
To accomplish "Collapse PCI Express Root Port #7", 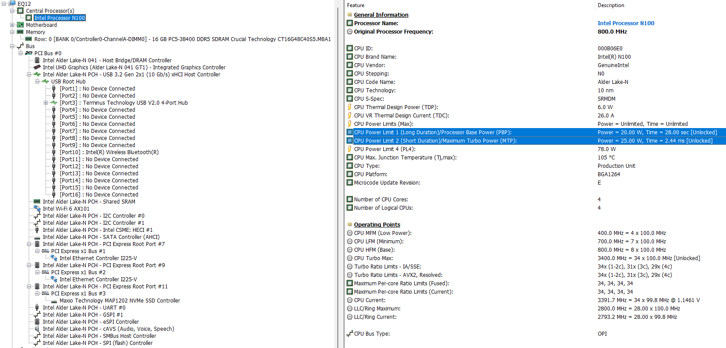I will click(x=29, y=244).
